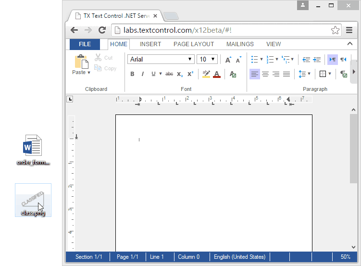The width and height of the screenshot is (361, 266).
Task: Apply italic formatting
Action: [143, 74]
